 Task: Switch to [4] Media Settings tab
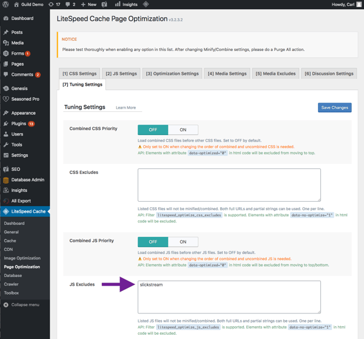227,74
